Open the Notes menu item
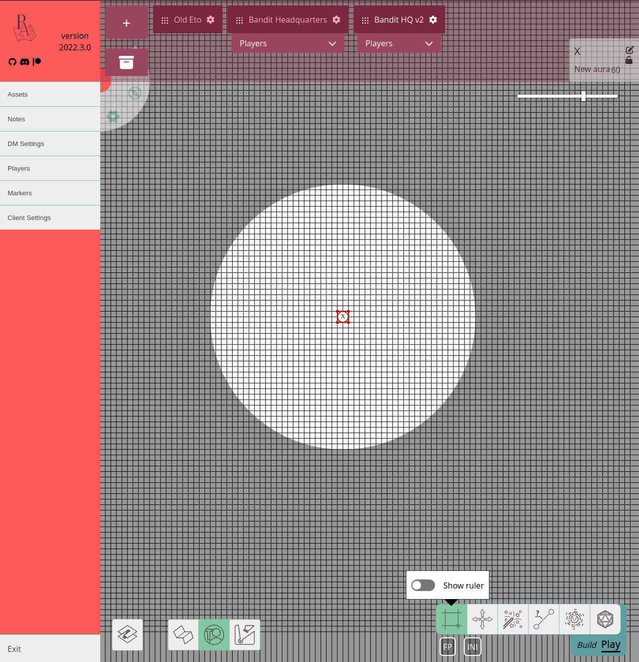The height and width of the screenshot is (662, 639). (50, 119)
